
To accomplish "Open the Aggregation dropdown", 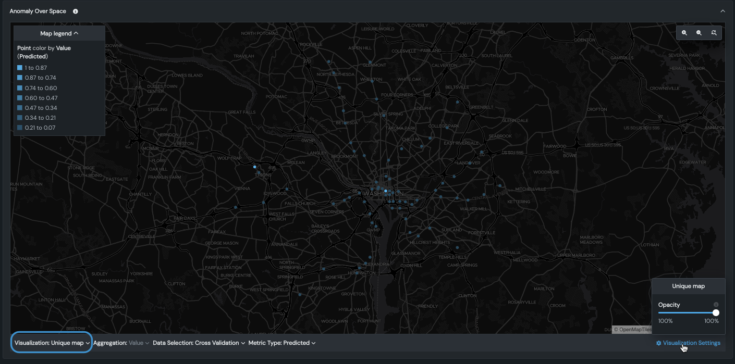I will pos(121,343).
